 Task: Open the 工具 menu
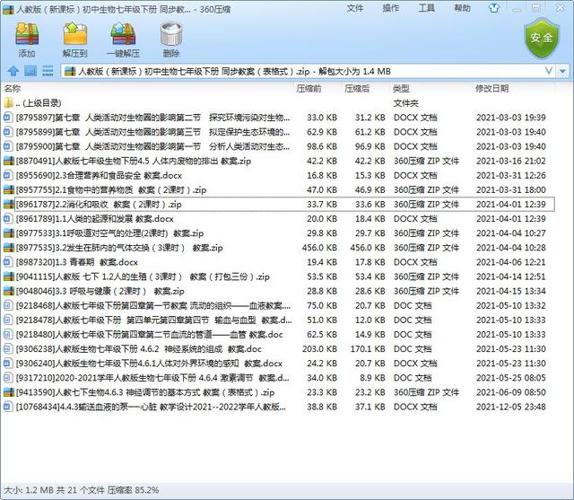427,8
